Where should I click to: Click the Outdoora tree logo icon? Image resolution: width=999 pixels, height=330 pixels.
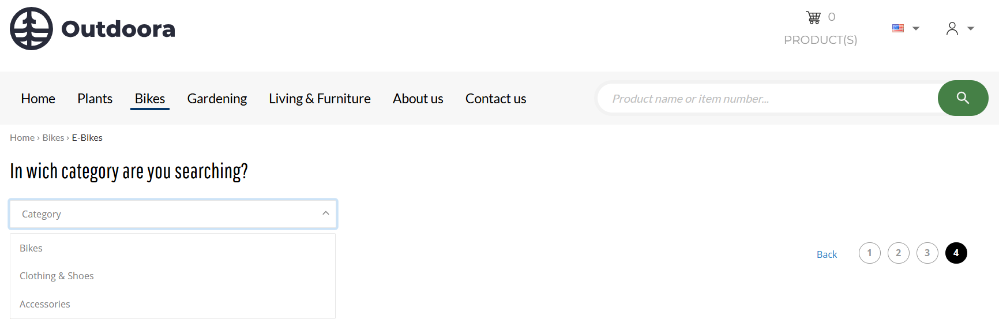point(31,29)
